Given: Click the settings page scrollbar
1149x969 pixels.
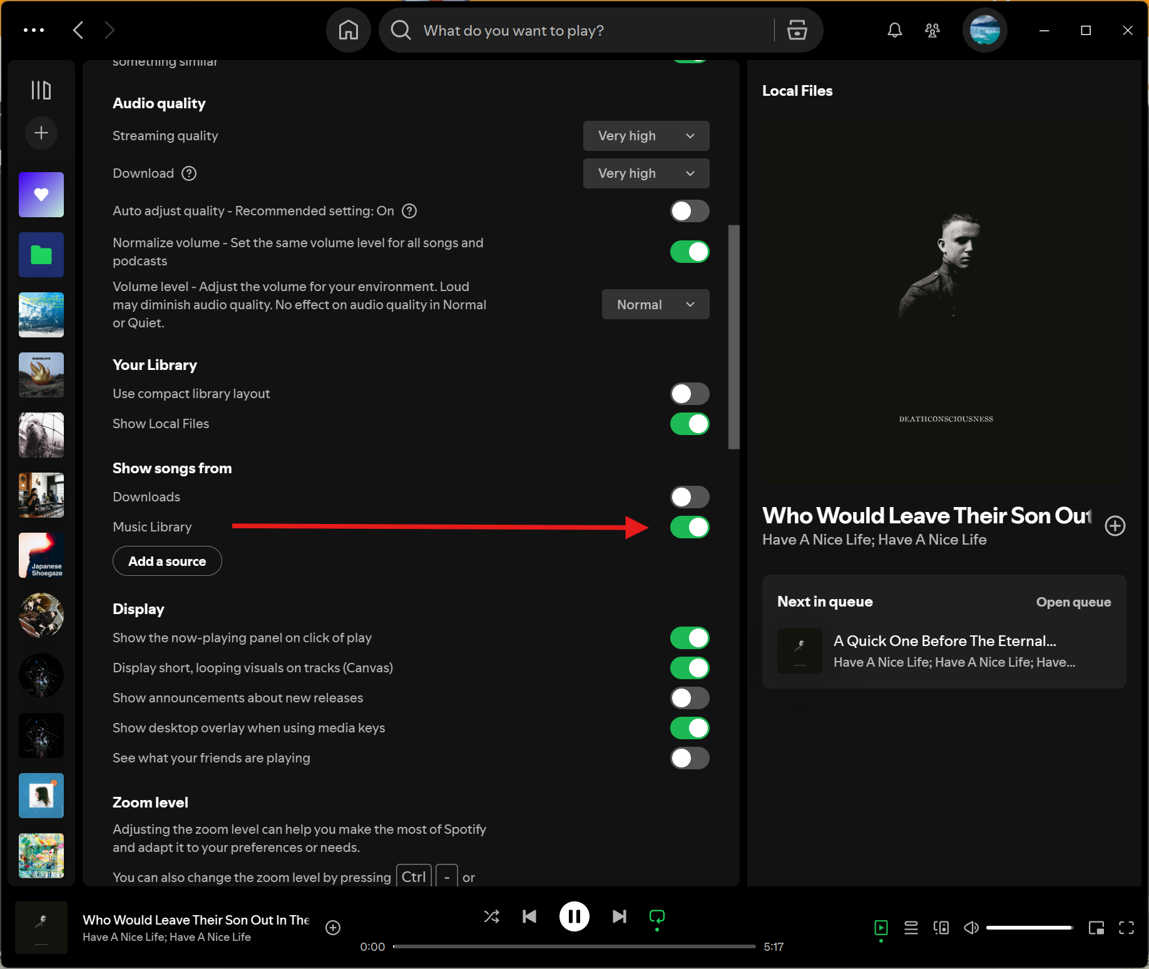Looking at the screenshot, I should tap(734, 337).
